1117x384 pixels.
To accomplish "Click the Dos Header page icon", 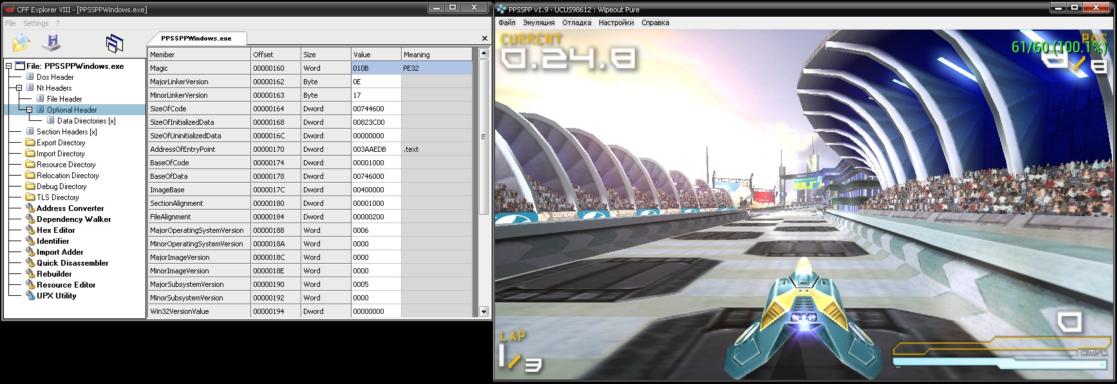I will (30, 77).
